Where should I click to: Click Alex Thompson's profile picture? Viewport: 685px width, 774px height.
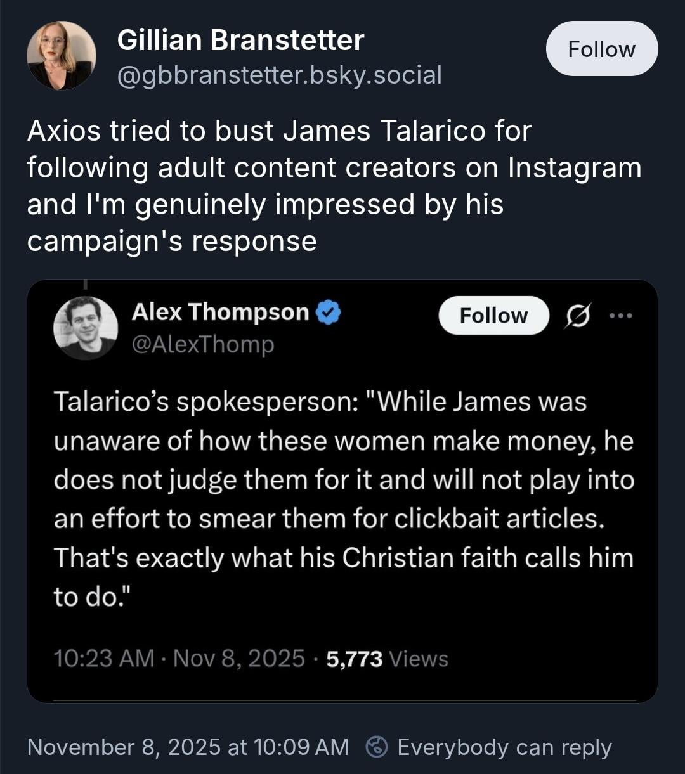(86, 328)
